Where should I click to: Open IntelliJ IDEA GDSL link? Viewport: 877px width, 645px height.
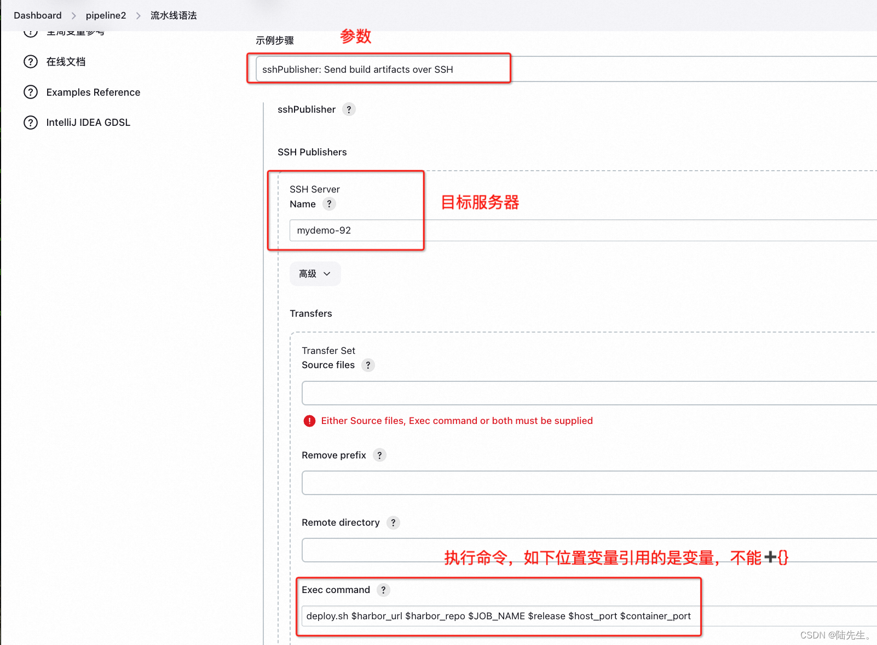pyautogui.click(x=88, y=123)
